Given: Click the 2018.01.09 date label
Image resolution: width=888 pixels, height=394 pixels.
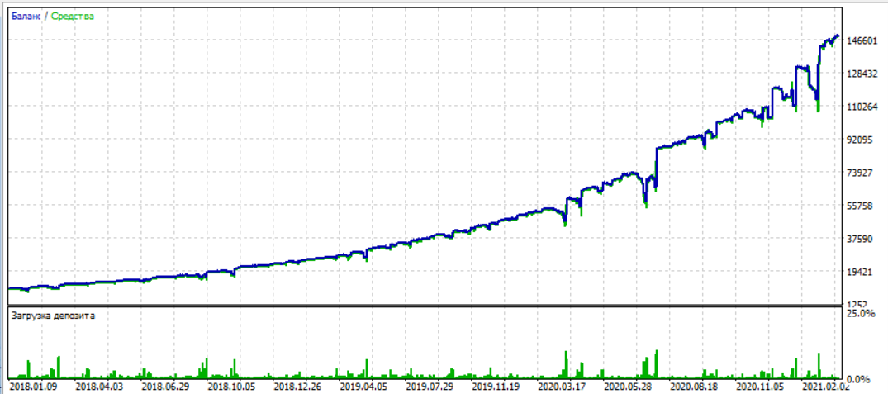Looking at the screenshot, I should [33, 387].
